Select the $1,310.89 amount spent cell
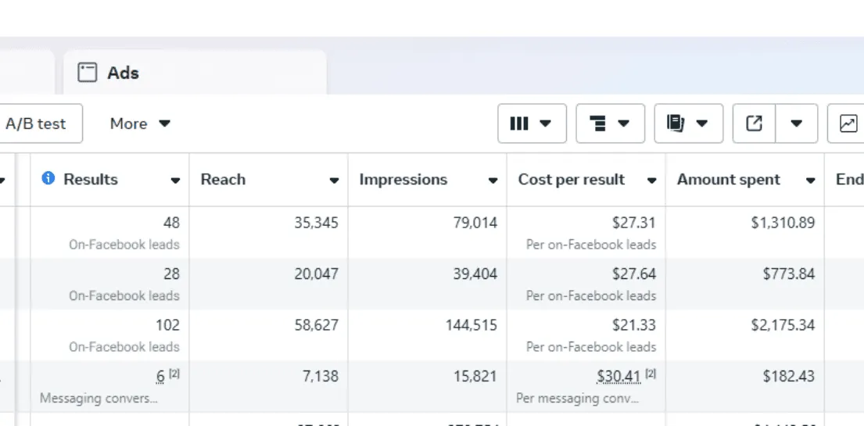The image size is (864, 426). coord(744,232)
